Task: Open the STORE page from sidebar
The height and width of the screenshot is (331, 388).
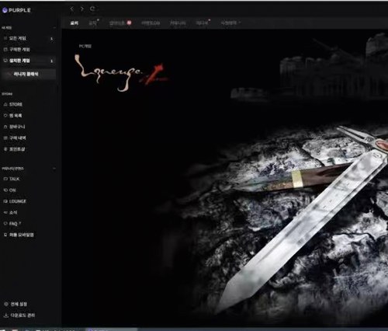Action: point(13,104)
